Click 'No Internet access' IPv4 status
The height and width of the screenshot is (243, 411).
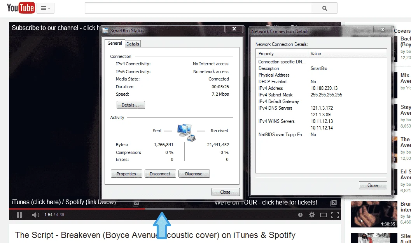[x=210, y=64]
